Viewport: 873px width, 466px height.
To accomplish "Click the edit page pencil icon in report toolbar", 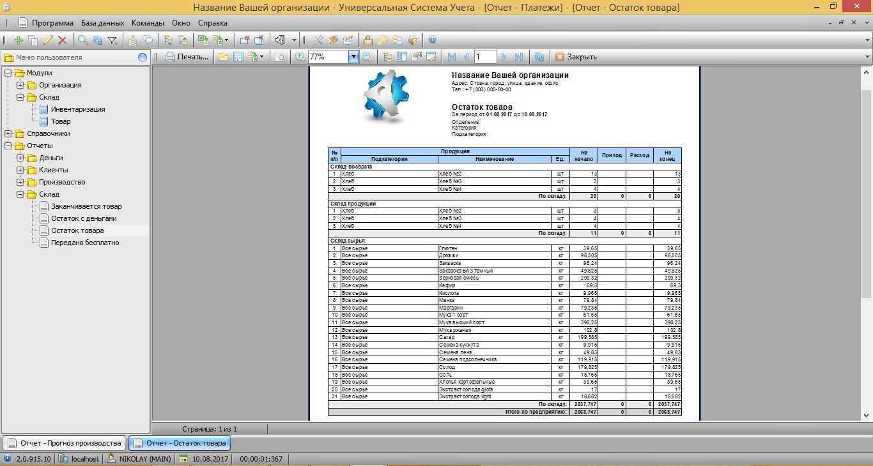I will point(431,57).
